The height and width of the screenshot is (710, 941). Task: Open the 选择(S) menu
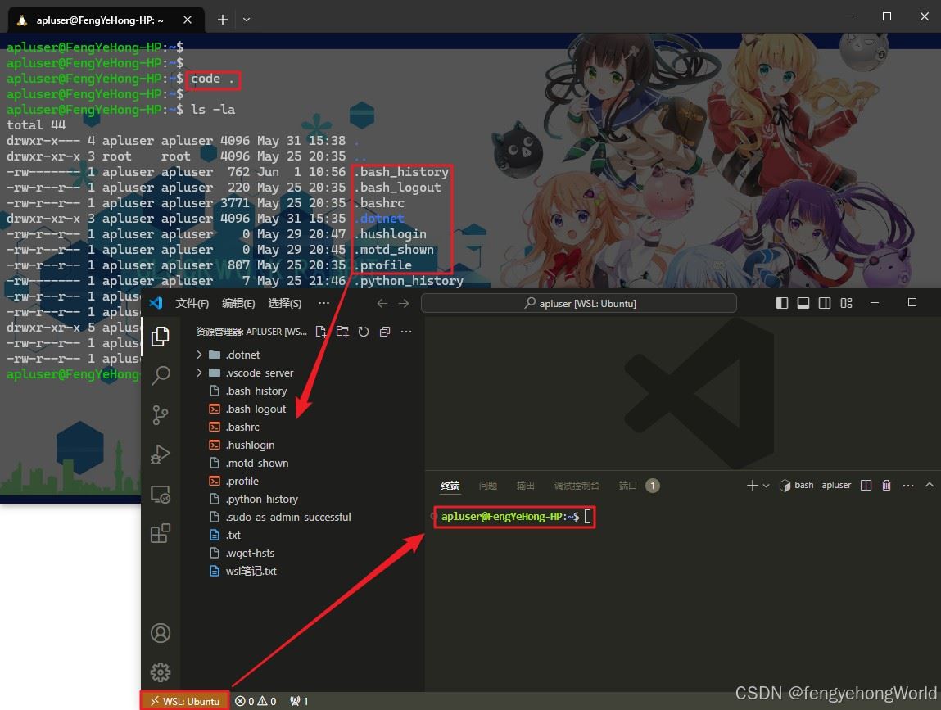point(284,303)
